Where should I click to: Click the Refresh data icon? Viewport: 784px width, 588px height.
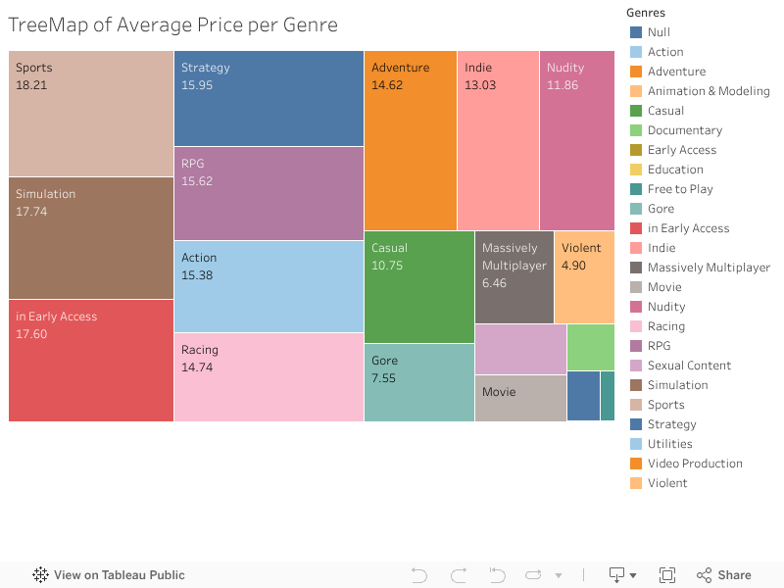(x=534, y=575)
